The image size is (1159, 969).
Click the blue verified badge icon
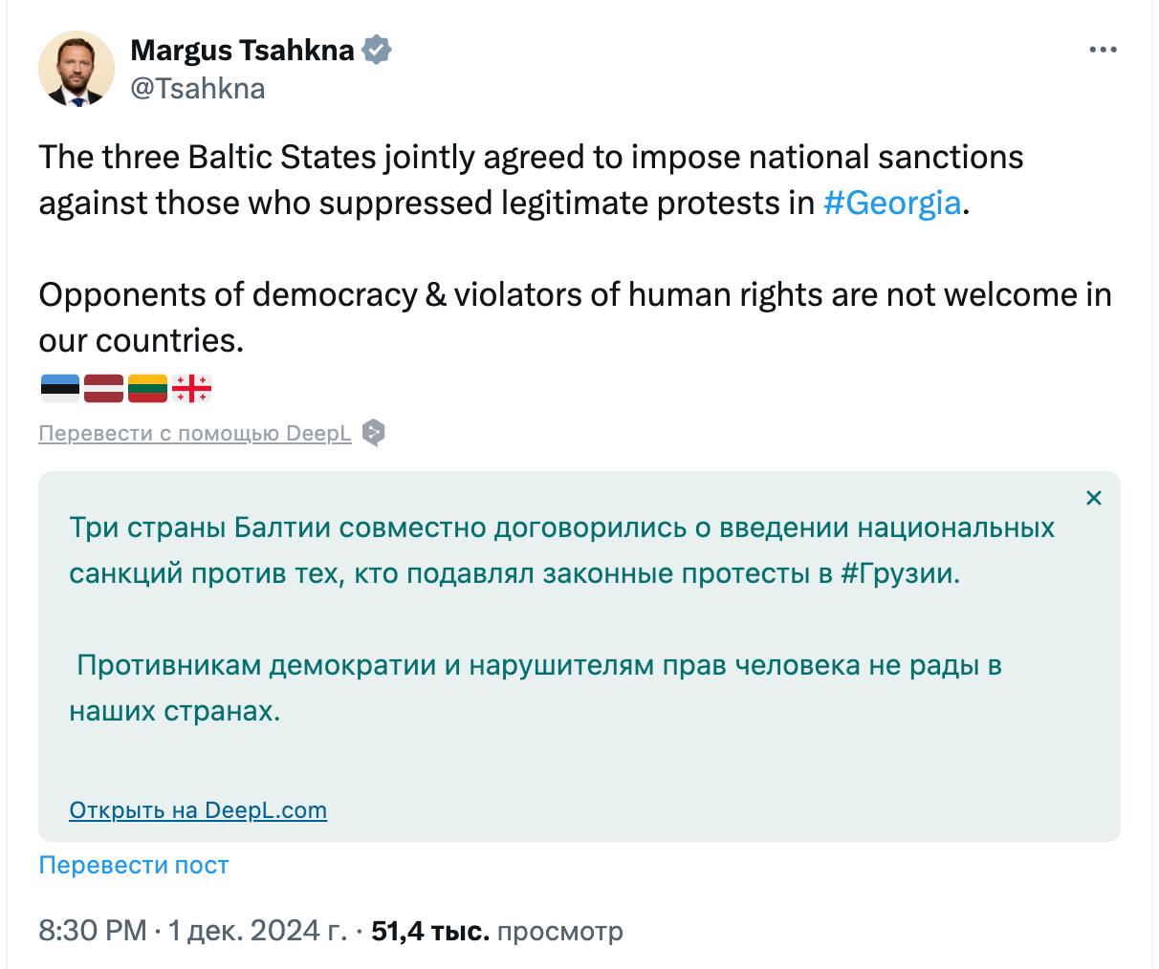coord(379,50)
